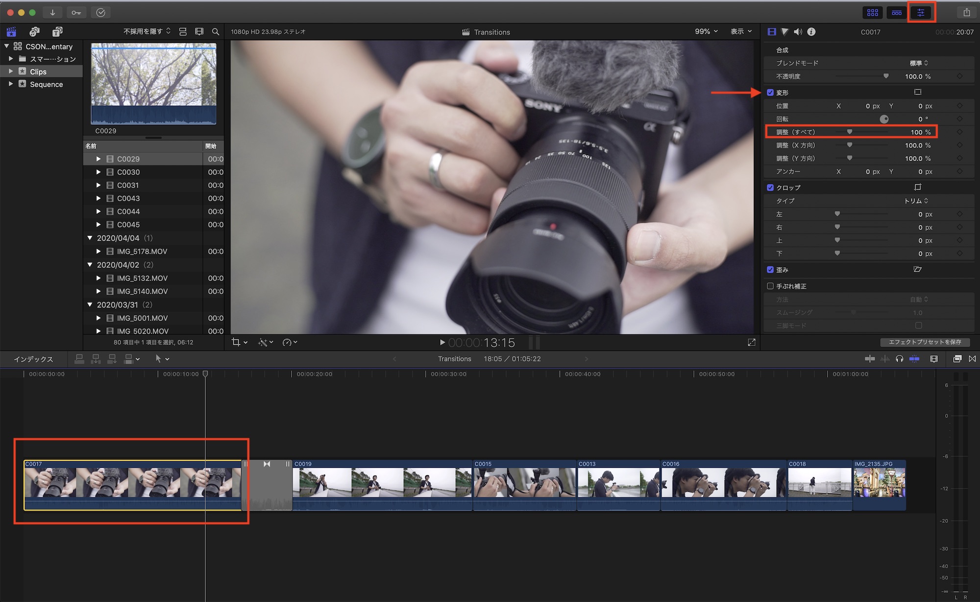Image resolution: width=980 pixels, height=602 pixels.
Task: Disable the クロップ crop checkbox
Action: (770, 187)
